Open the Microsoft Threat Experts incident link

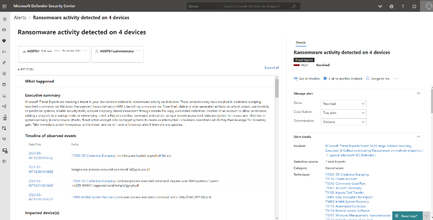(374, 148)
